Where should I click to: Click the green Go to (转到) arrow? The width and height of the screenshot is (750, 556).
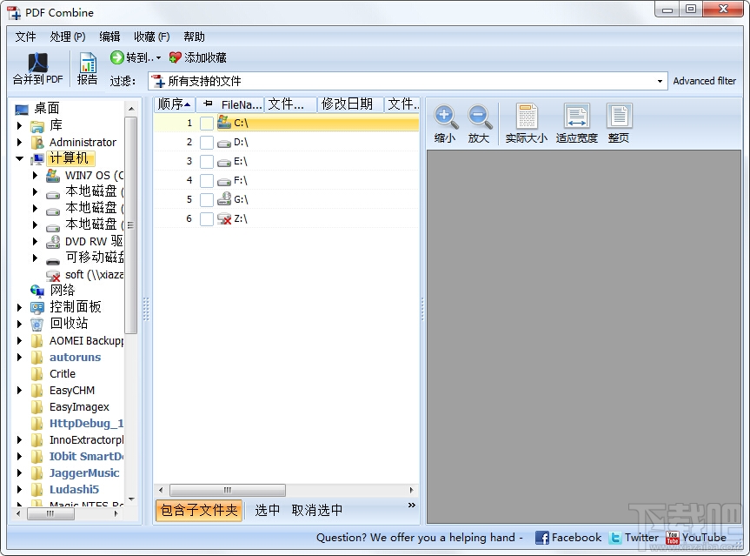pyautogui.click(x=116, y=57)
